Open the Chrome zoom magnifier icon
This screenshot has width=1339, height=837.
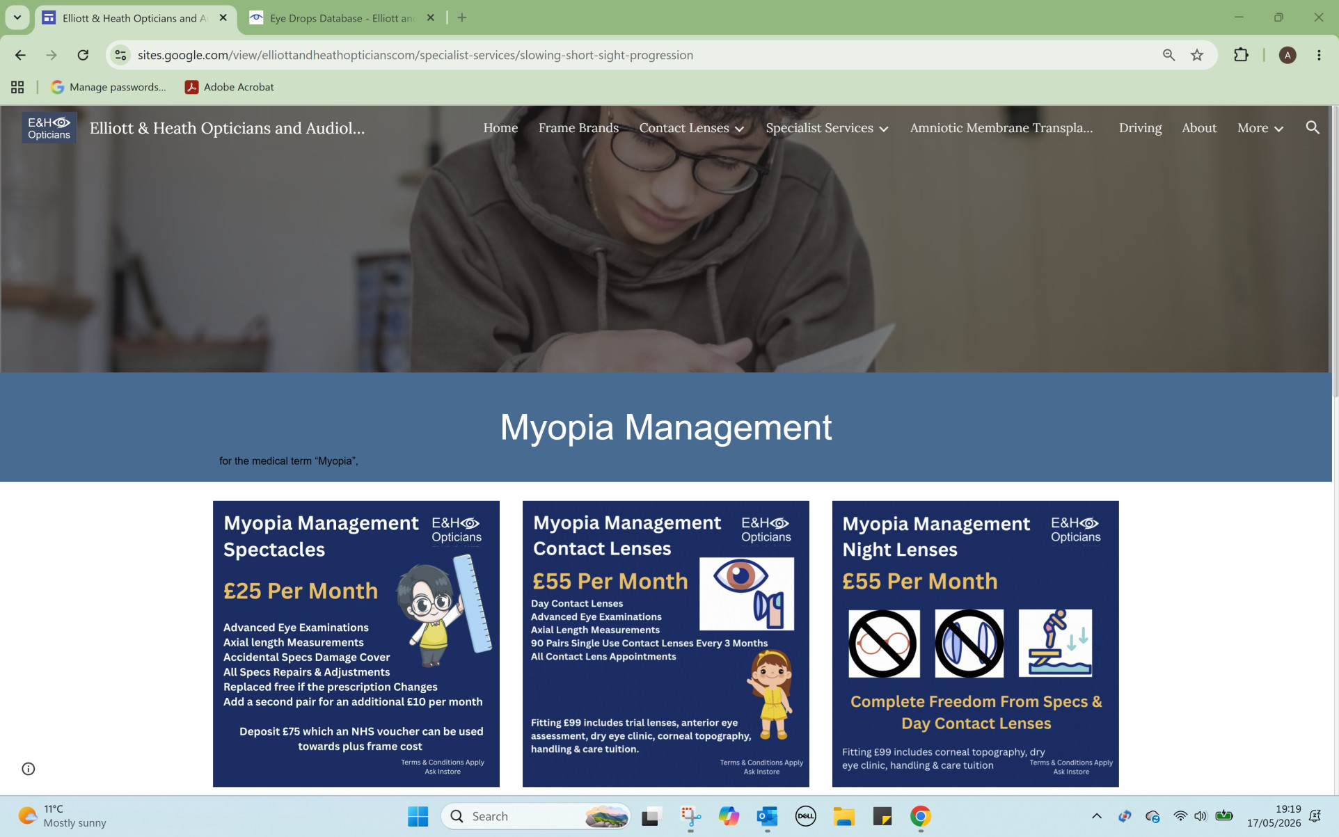(x=1168, y=55)
